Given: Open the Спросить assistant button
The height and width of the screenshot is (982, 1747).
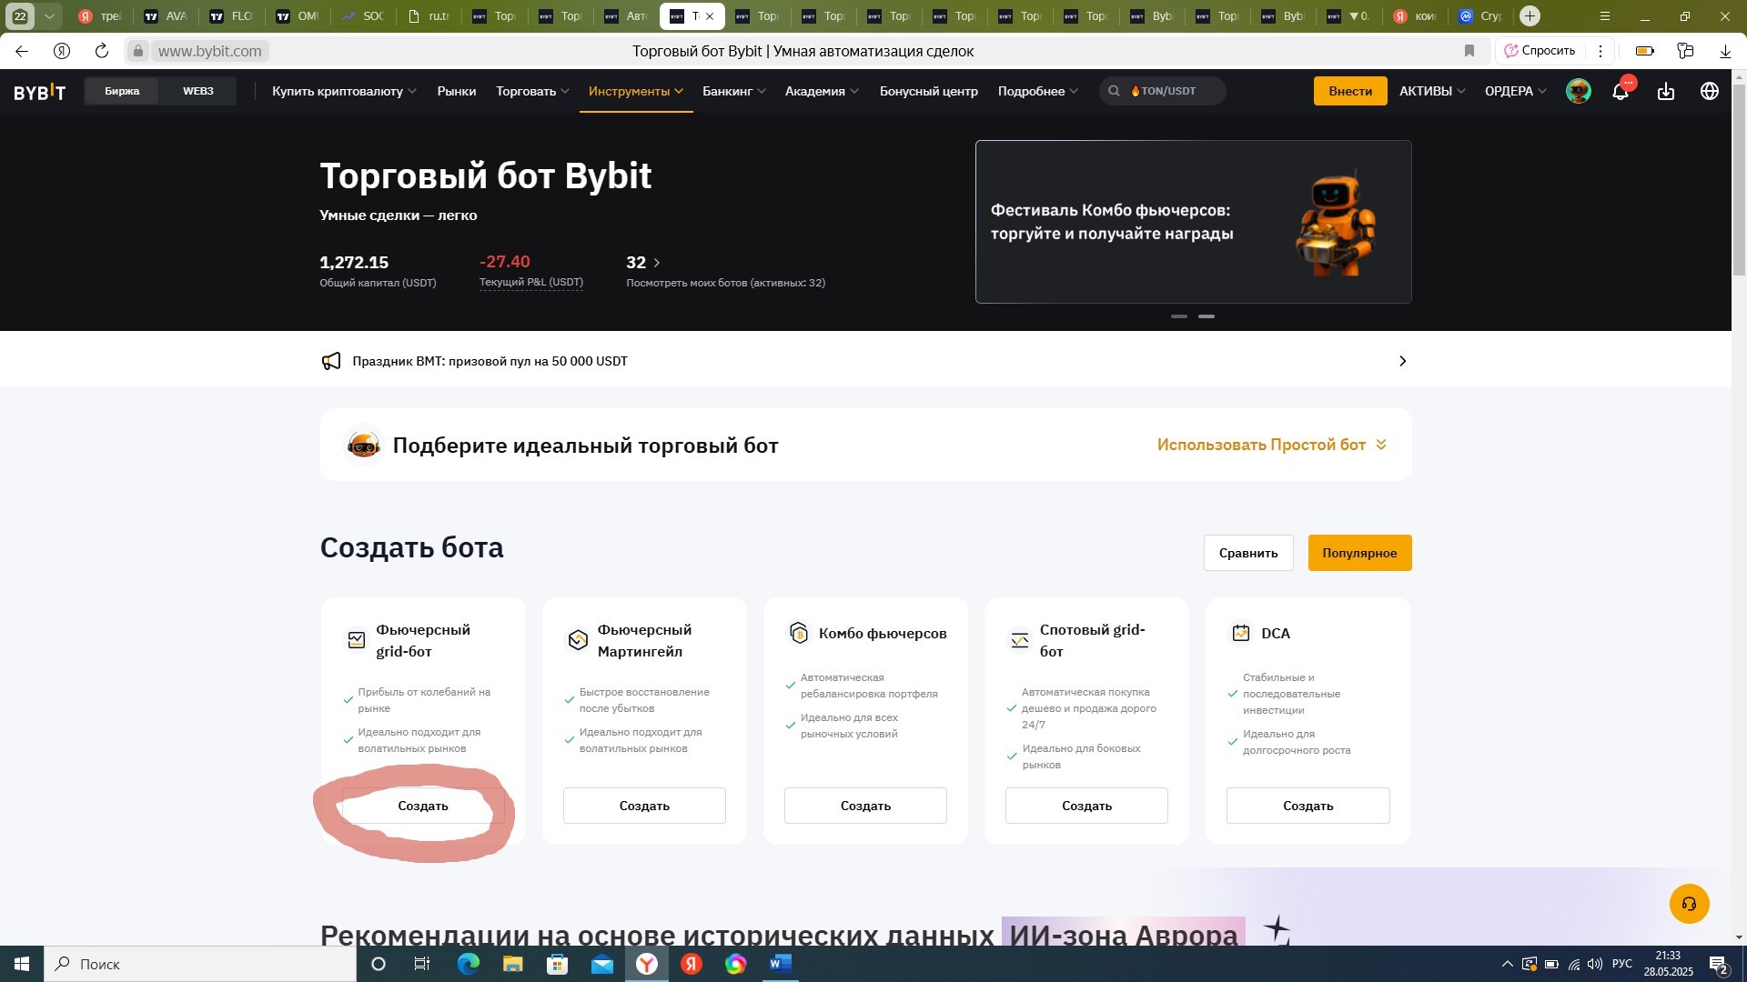Looking at the screenshot, I should click(x=1540, y=51).
